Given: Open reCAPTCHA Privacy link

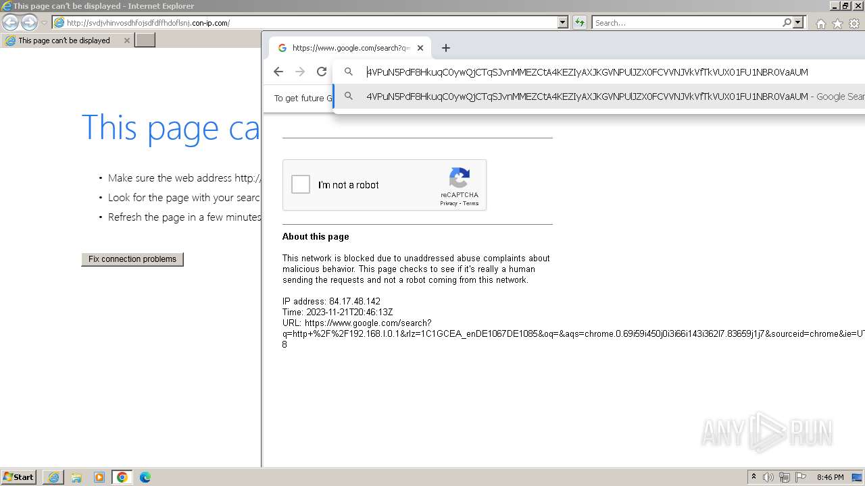Looking at the screenshot, I should [449, 203].
